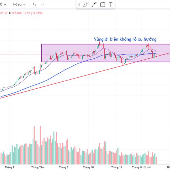Screen dimensions: 170x170
Task: Select the "Vùng đi biên không rõ xu hướng" text label
Action: tap(125, 39)
